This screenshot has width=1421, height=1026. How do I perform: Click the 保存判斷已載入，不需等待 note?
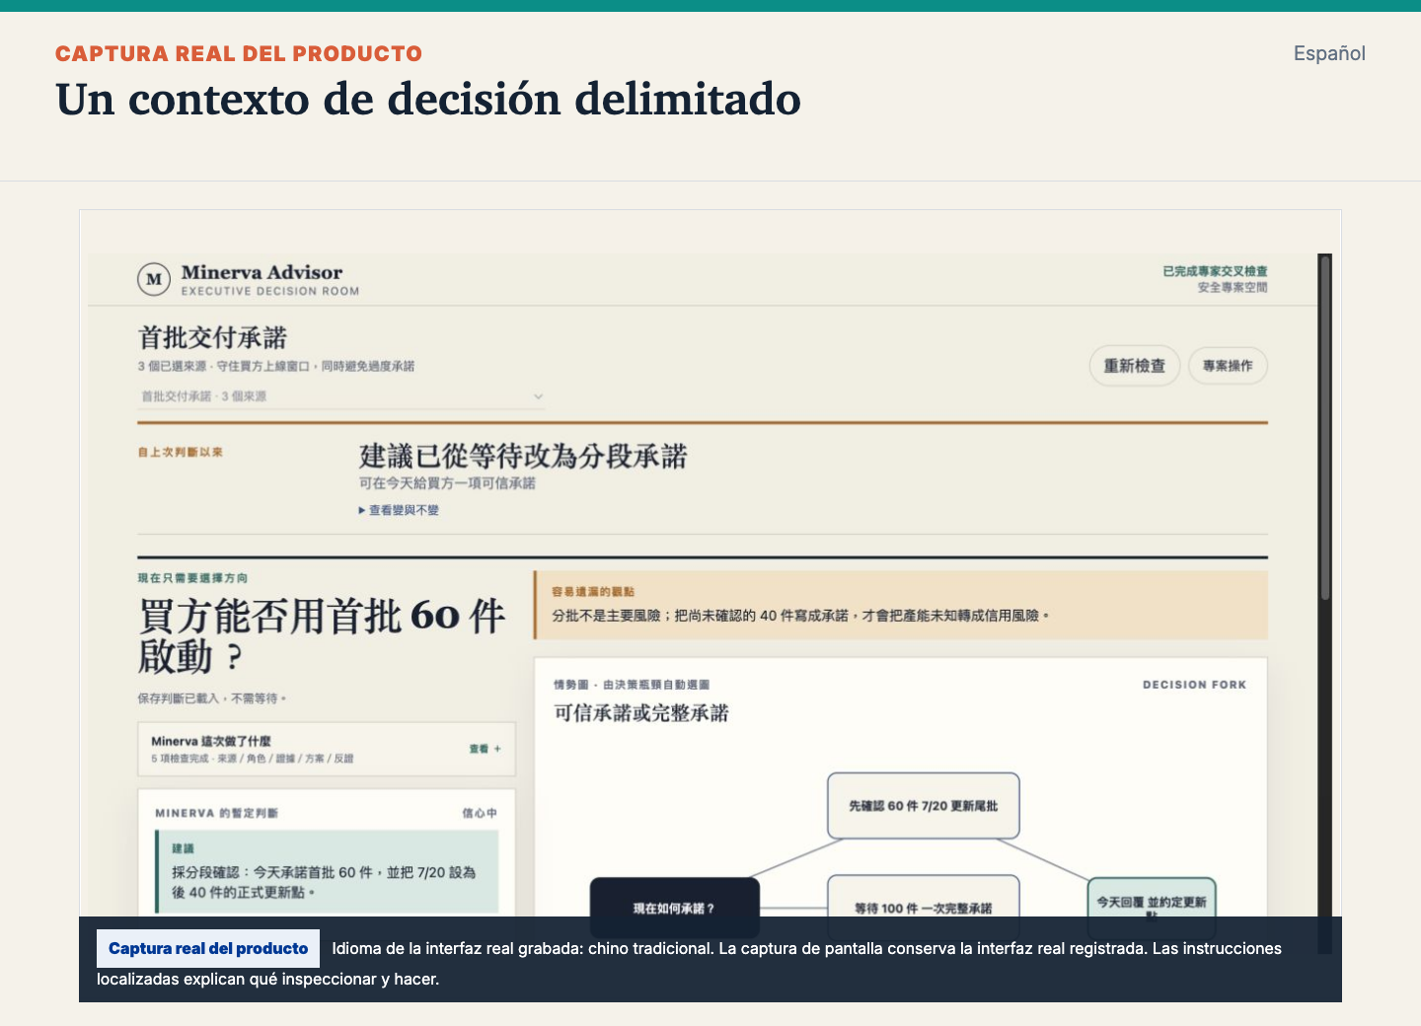tap(212, 698)
